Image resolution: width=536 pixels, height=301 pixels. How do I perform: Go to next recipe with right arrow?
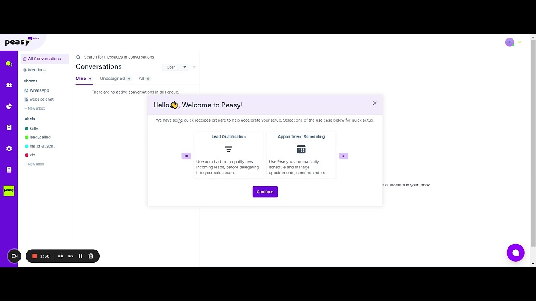click(x=343, y=156)
